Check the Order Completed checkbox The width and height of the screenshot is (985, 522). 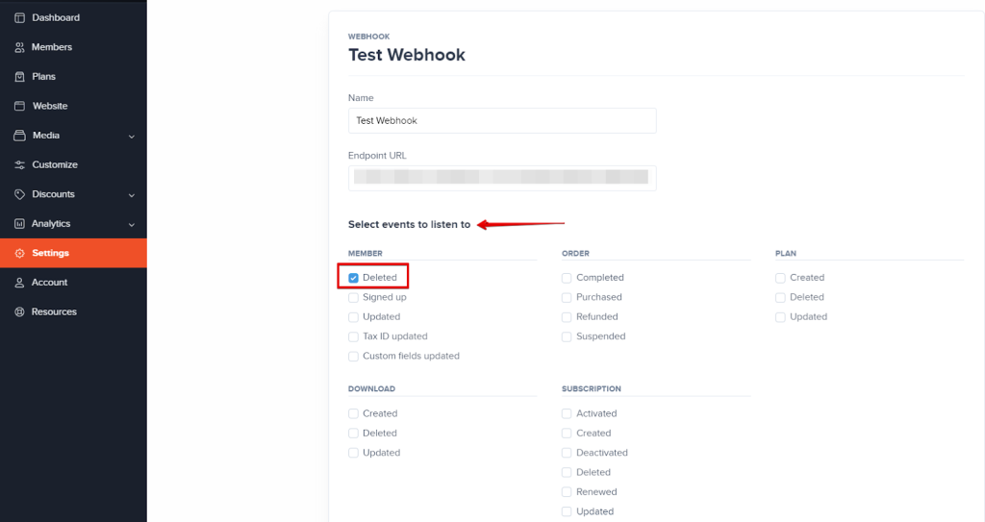pos(568,278)
